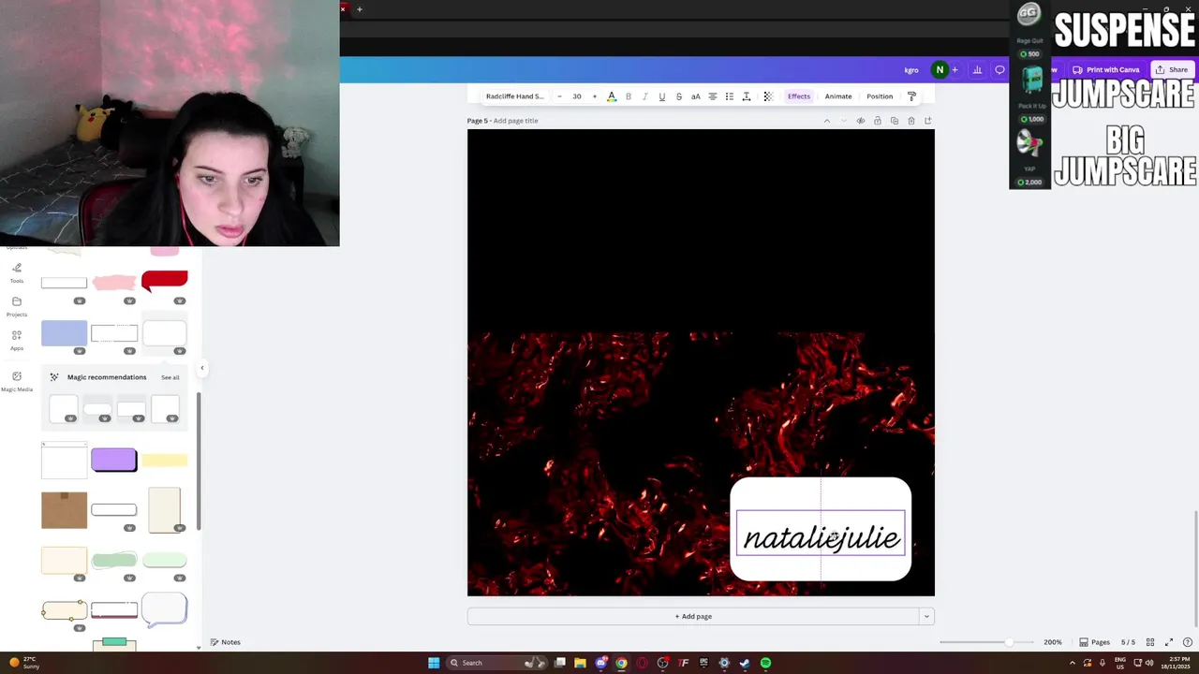Adjust the zoom slider handle
Image resolution: width=1199 pixels, height=674 pixels.
(x=1008, y=642)
